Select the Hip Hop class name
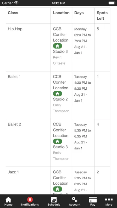The width and height of the screenshot is (117, 208). 15,29
